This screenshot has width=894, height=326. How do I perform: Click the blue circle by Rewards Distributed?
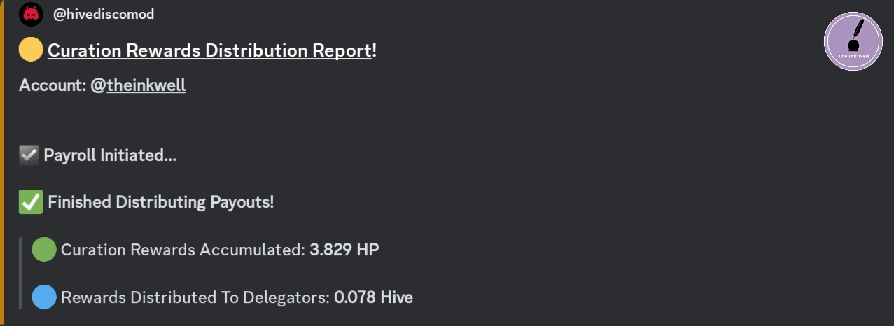44,297
